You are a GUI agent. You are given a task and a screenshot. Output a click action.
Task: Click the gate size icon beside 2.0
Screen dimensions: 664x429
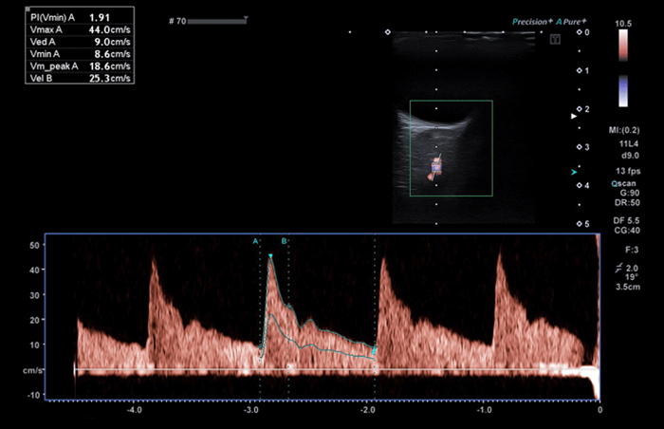click(619, 268)
